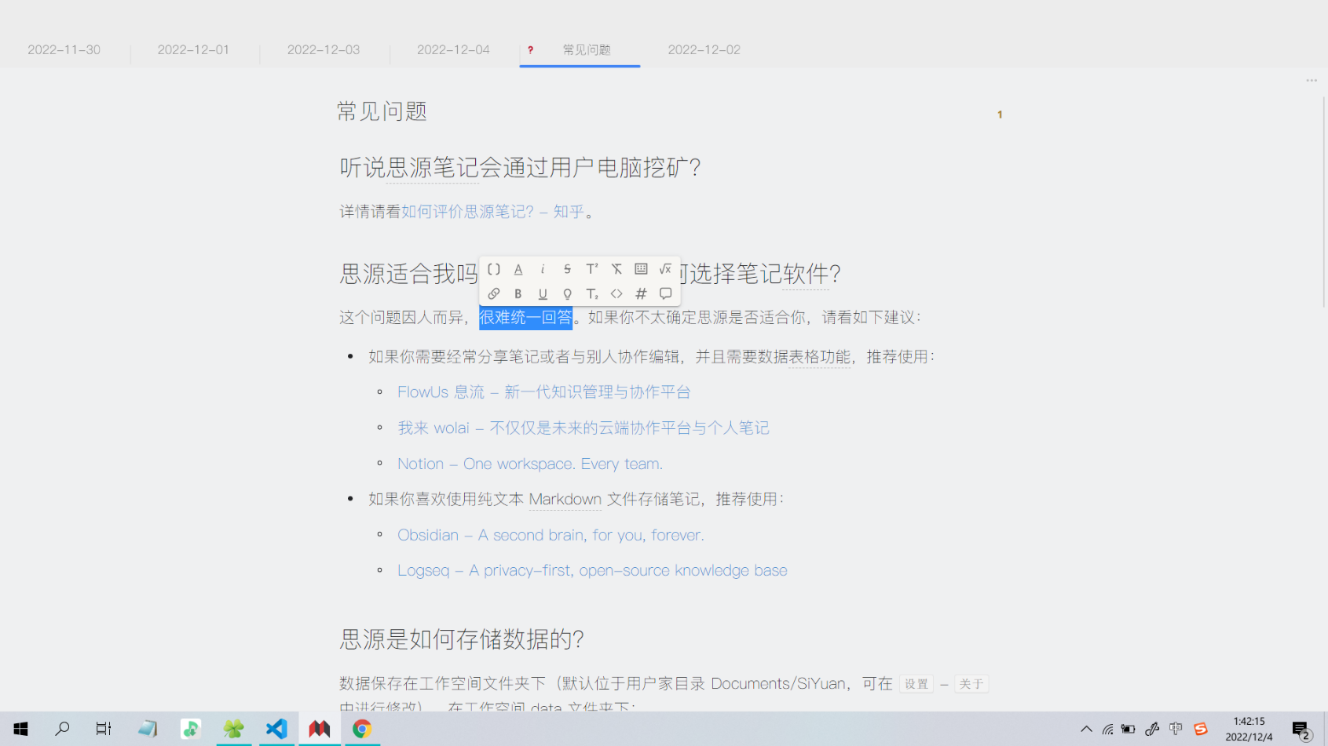This screenshot has width=1328, height=746.
Task: Mark selection with the lightbulb highlight
Action: click(x=567, y=293)
